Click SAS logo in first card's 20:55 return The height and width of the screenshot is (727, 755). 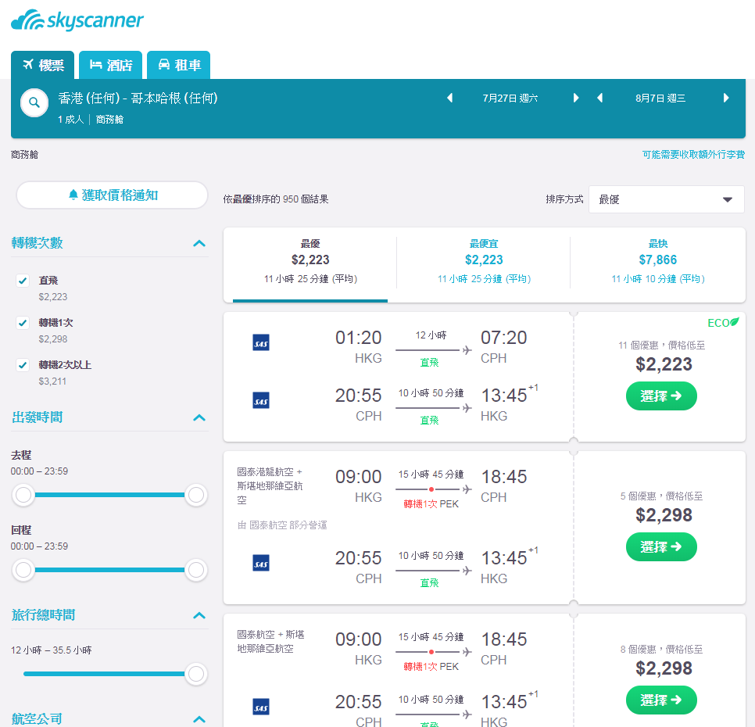point(261,400)
